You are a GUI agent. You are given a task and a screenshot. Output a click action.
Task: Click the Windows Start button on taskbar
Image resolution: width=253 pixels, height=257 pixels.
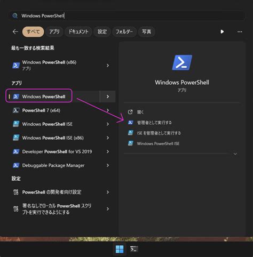coord(120,249)
